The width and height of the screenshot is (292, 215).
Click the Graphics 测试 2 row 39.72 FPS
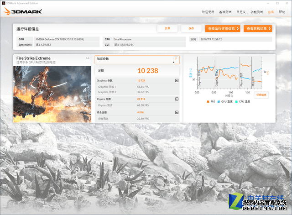(137, 92)
